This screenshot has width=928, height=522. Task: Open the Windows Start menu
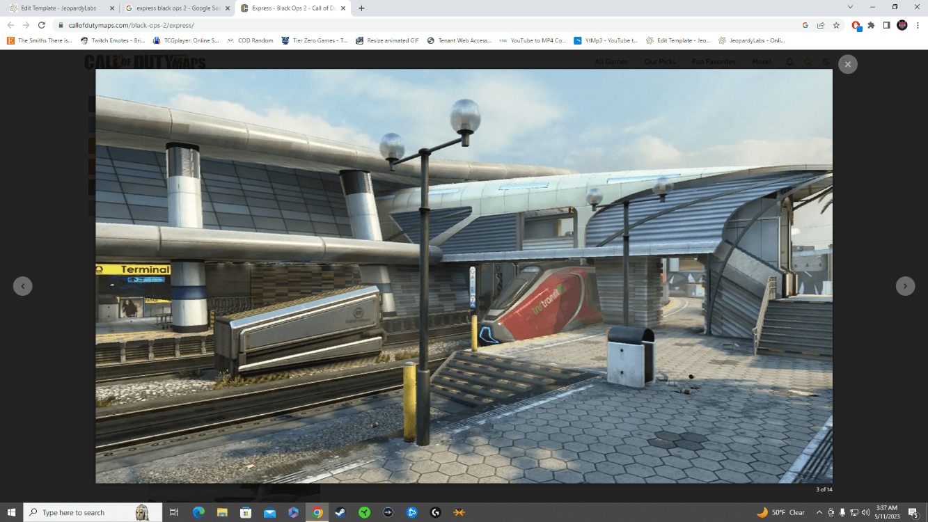11,512
